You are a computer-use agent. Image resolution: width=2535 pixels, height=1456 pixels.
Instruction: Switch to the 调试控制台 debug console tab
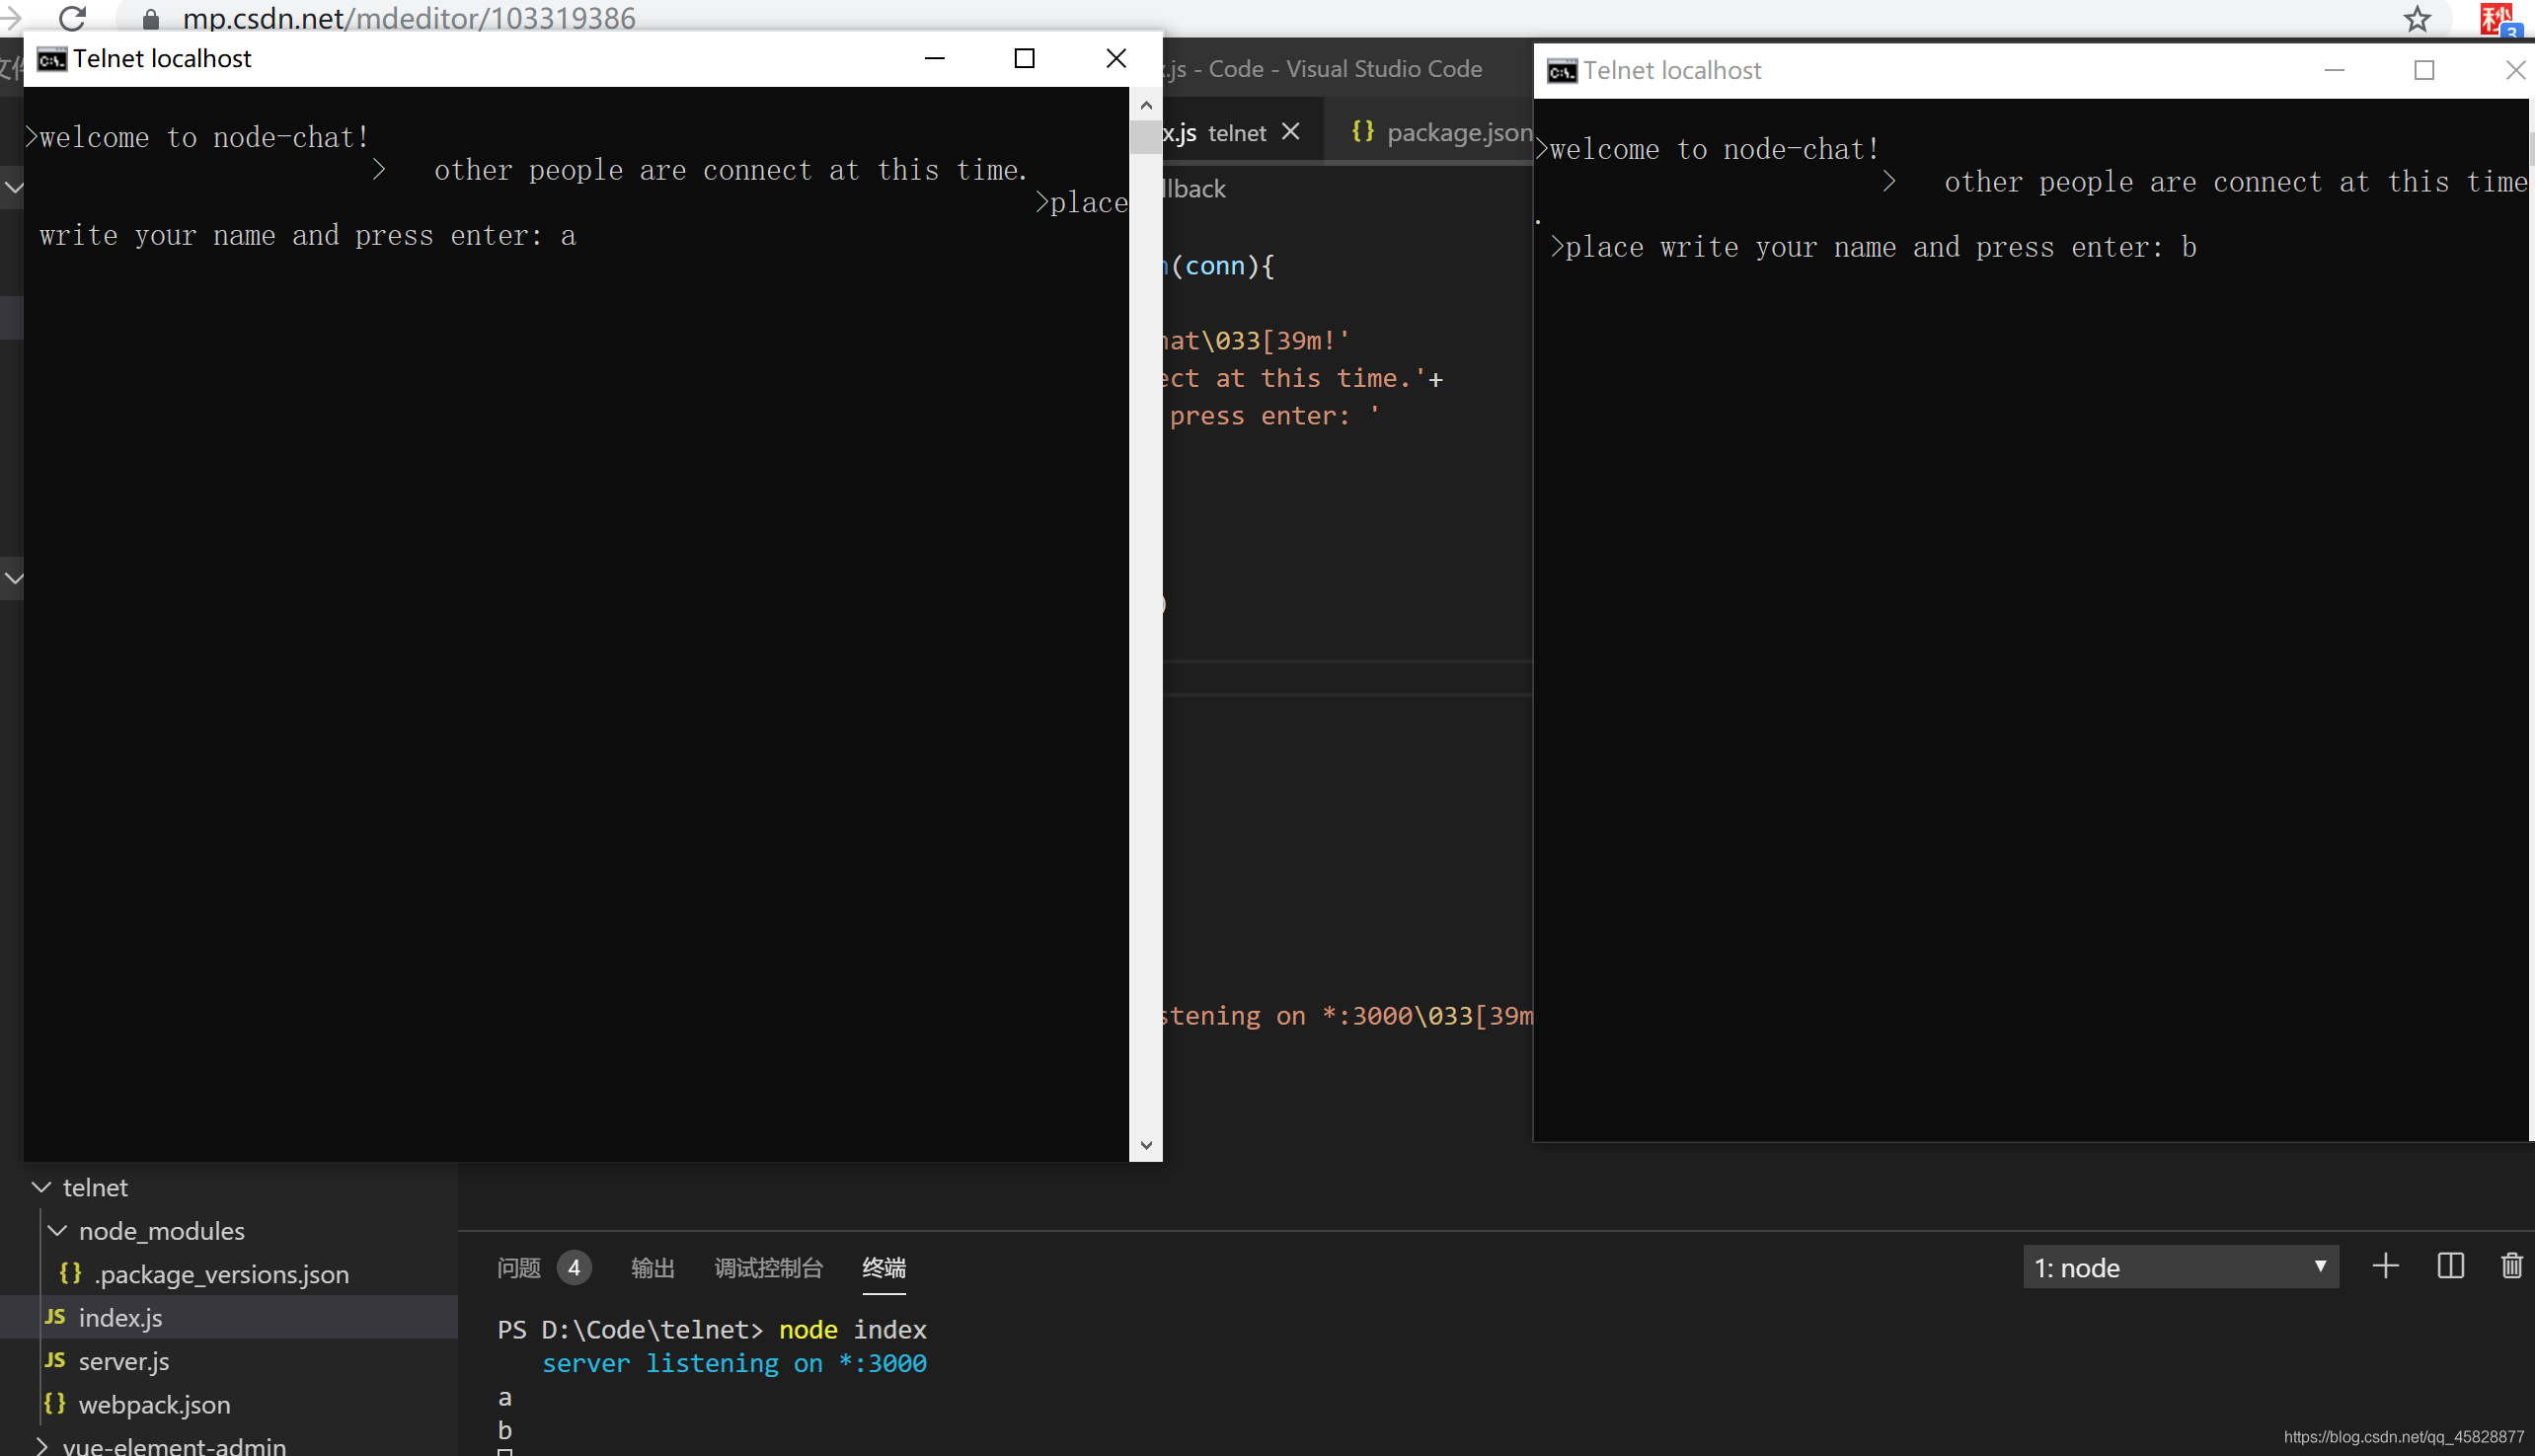tap(768, 1268)
